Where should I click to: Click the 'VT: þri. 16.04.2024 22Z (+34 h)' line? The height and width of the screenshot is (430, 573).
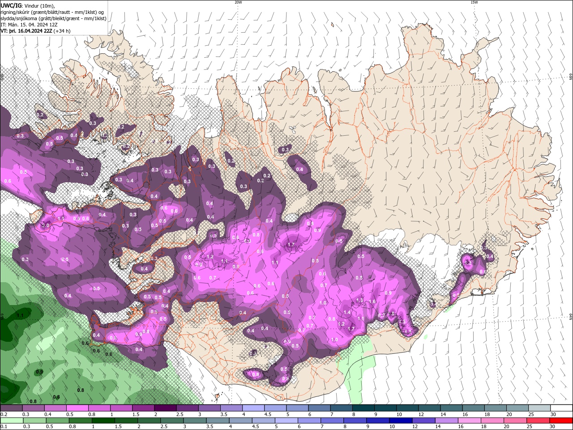pos(35,31)
